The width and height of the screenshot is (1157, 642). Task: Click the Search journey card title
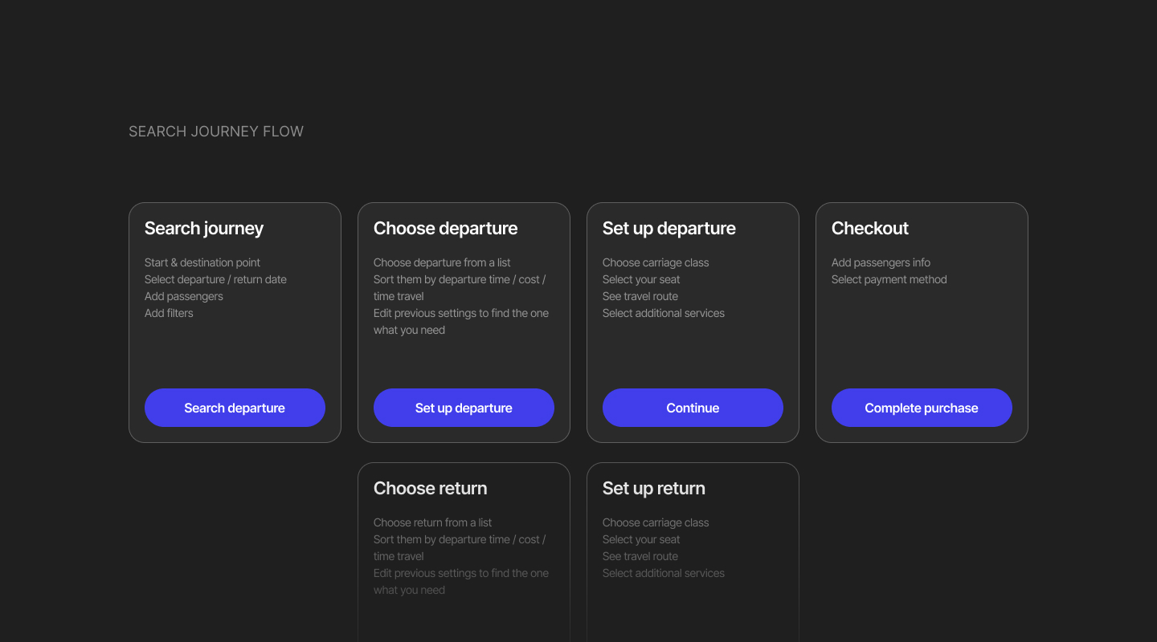click(204, 229)
